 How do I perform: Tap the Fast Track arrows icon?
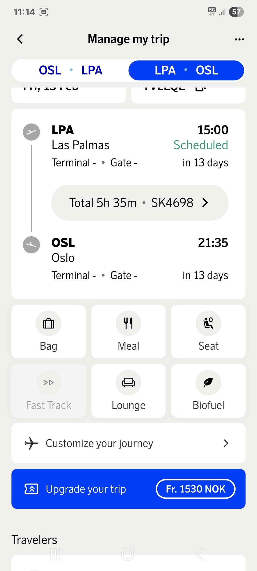pyautogui.click(x=48, y=383)
